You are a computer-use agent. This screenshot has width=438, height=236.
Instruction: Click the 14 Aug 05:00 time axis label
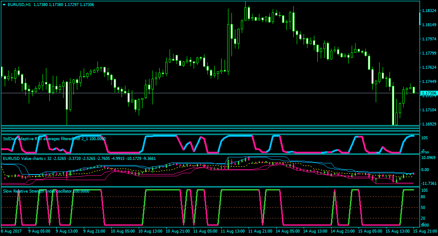point(288,231)
